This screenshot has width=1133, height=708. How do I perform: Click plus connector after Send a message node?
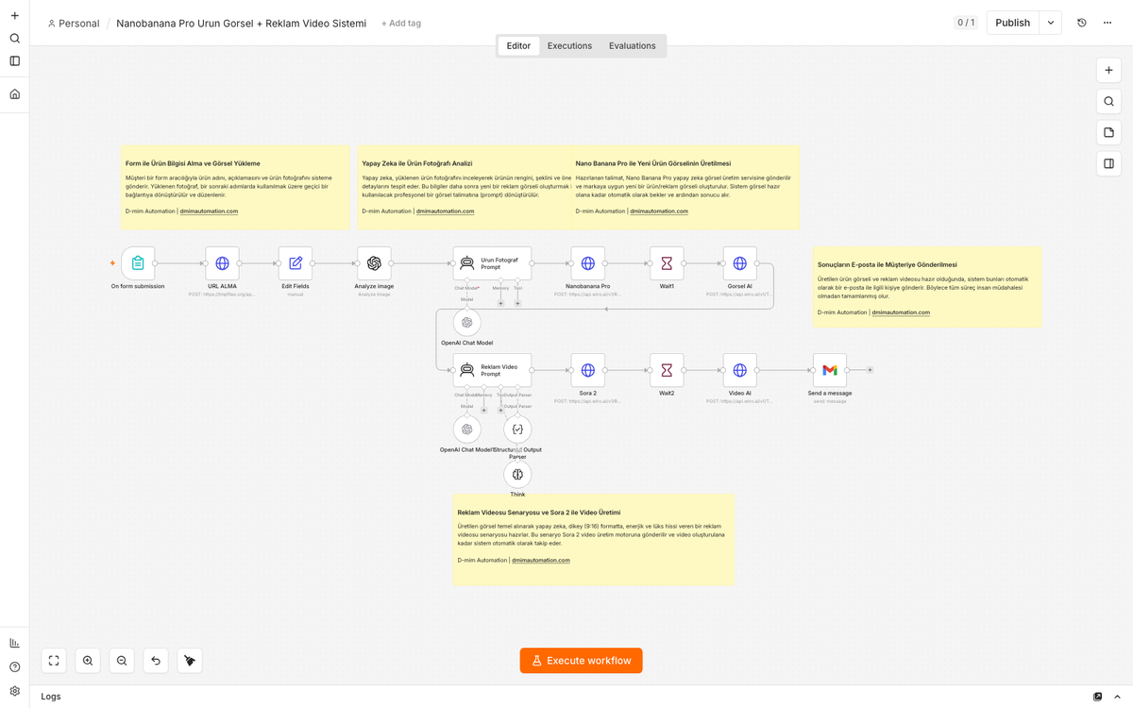tap(870, 370)
